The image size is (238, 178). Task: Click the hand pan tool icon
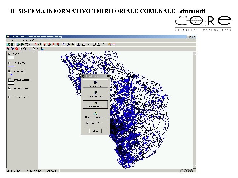coord(33,49)
